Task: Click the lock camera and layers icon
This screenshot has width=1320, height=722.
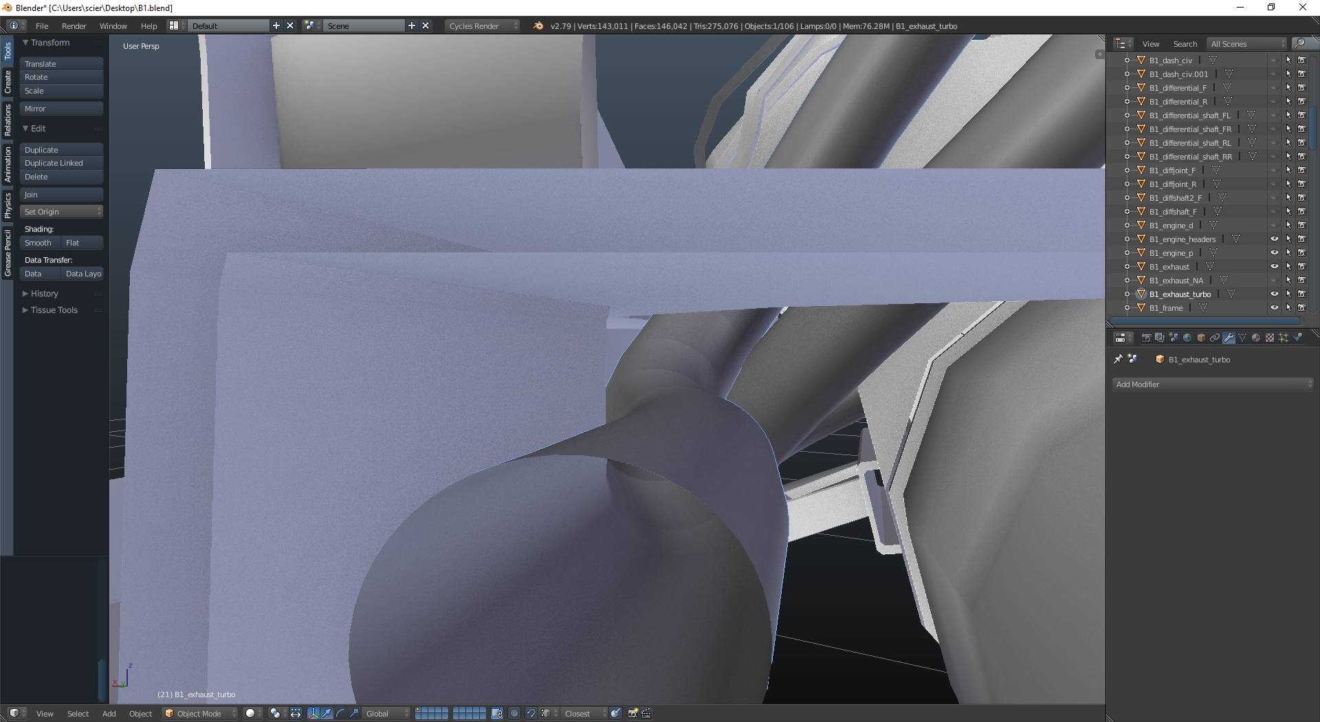Action: [x=497, y=713]
